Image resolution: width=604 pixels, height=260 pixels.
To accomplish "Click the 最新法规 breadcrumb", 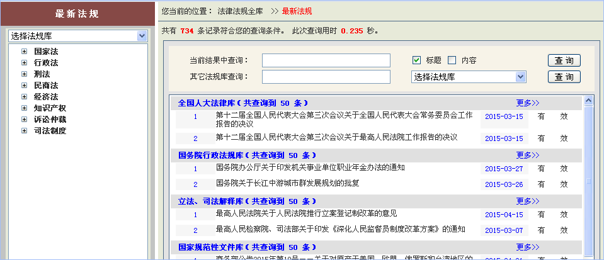I will (x=297, y=11).
